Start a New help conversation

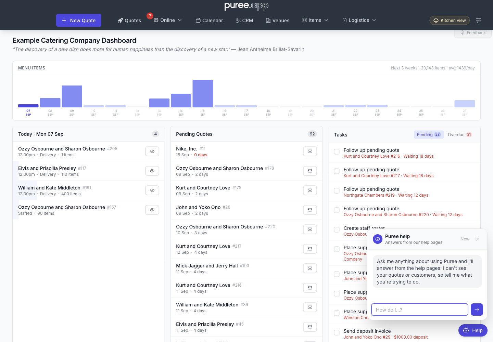(465, 239)
